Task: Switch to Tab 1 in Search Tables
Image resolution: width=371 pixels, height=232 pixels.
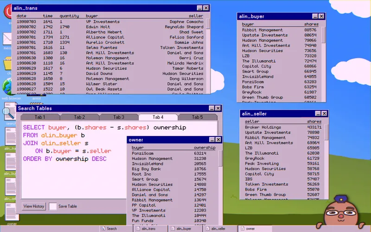Action: coord(40,117)
